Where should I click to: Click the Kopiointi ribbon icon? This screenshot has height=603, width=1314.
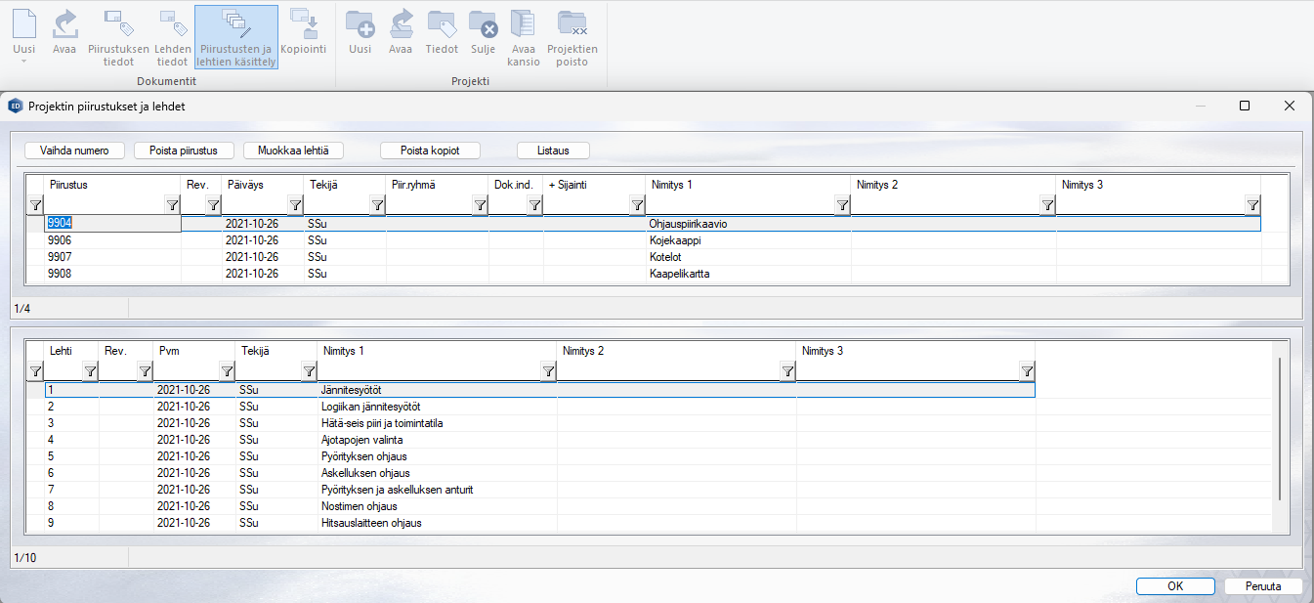tap(303, 23)
